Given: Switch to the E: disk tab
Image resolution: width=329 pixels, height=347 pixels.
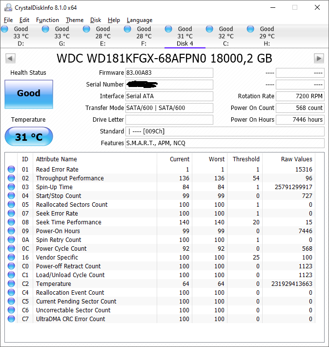Looking at the screenshot, I should [x=103, y=36].
